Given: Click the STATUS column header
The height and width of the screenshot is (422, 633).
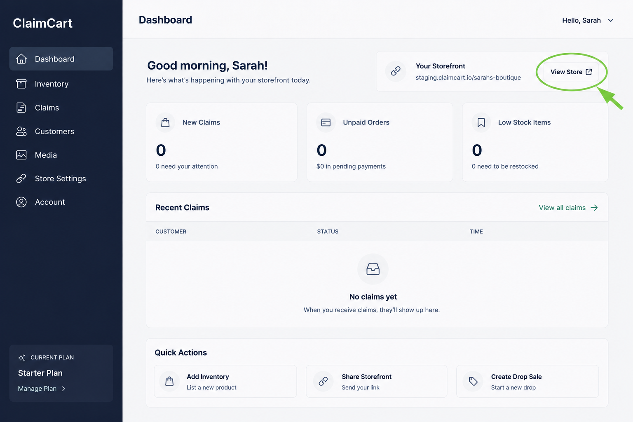Looking at the screenshot, I should pos(328,232).
